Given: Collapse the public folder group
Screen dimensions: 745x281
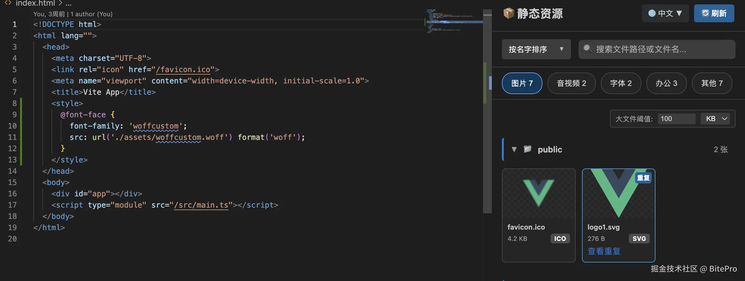Looking at the screenshot, I should coord(514,149).
